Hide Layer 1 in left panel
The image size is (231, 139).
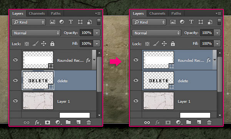(15, 101)
